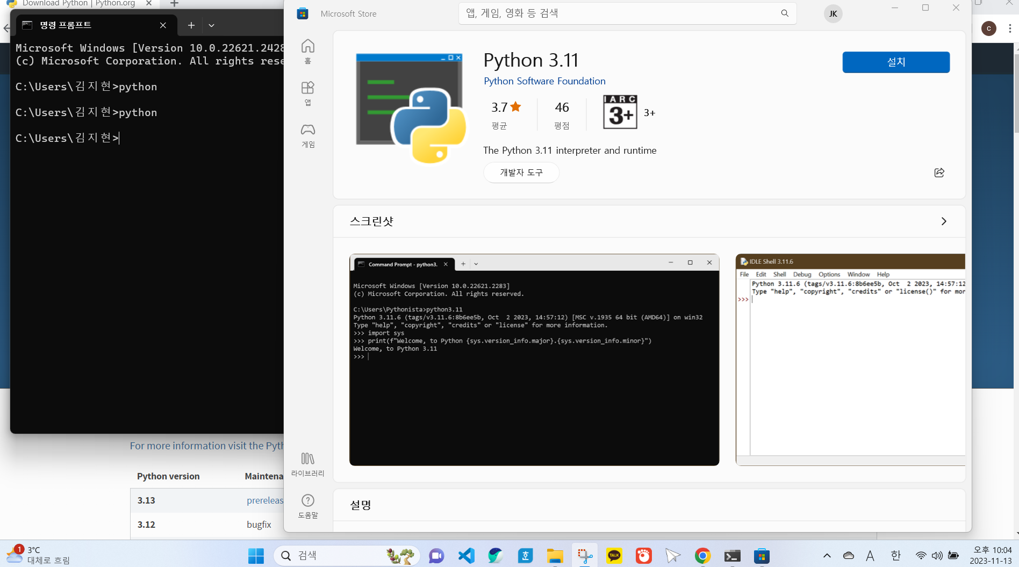Image resolution: width=1019 pixels, height=567 pixels.
Task: Click the 3.12 version table cell
Action: tap(146, 525)
